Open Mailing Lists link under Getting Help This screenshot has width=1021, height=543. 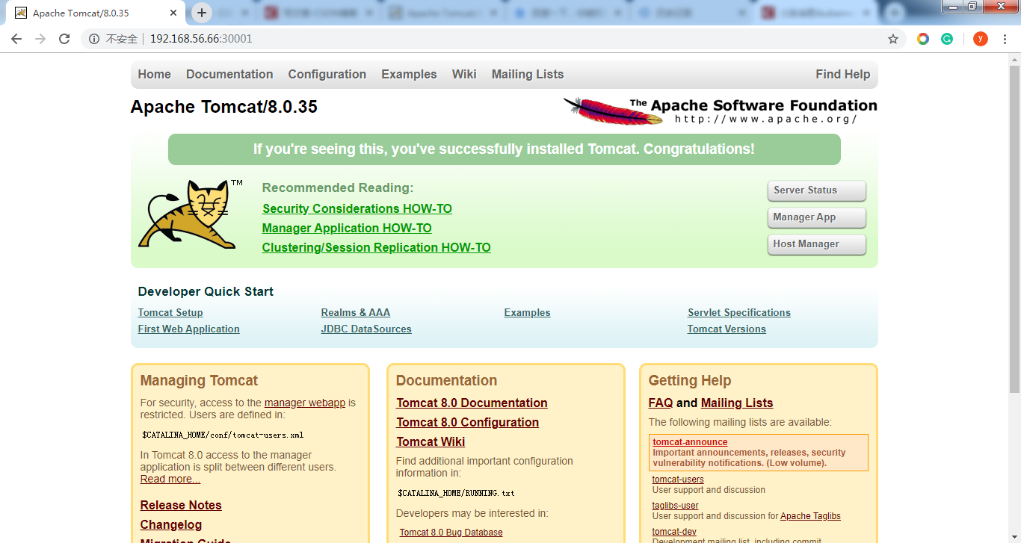click(x=737, y=403)
